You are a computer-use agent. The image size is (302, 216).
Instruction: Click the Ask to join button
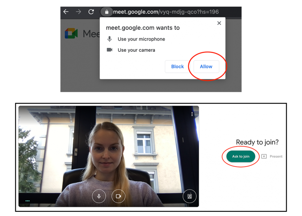pyautogui.click(x=241, y=156)
